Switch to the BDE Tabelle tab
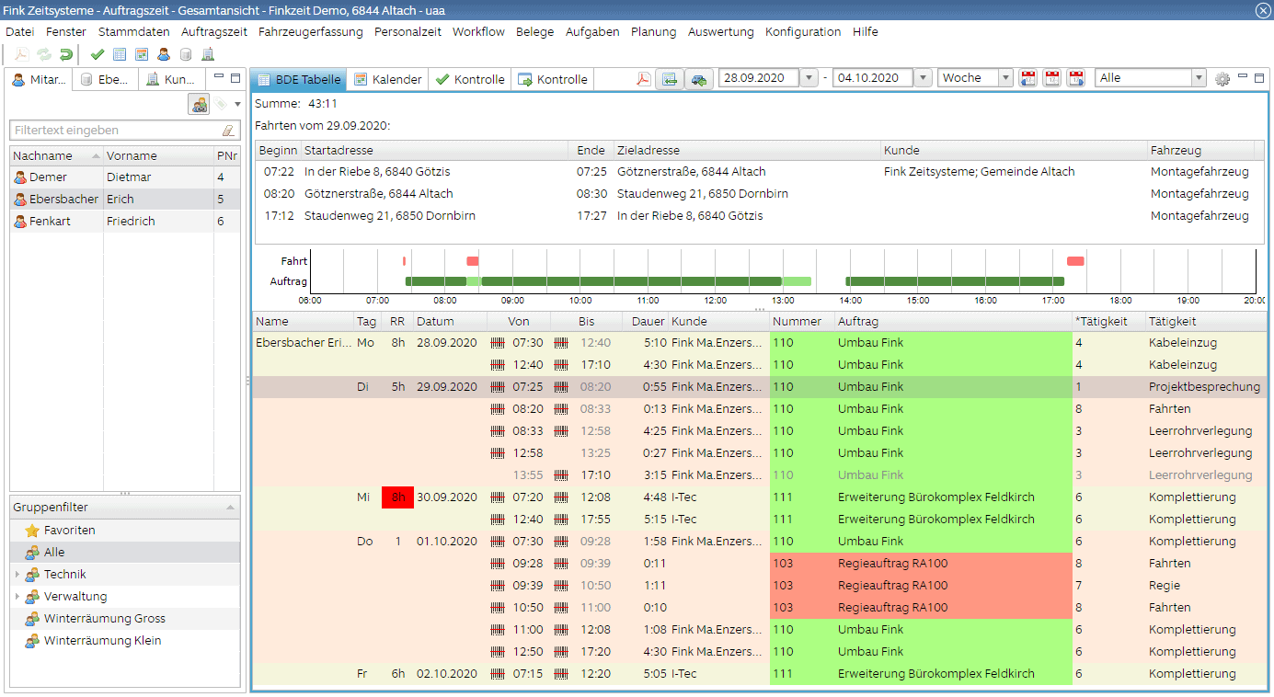This screenshot has height=697, width=1274. (x=299, y=79)
